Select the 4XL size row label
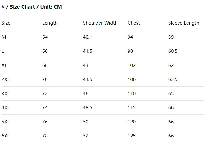205x143 pixels. pyautogui.click(x=6, y=108)
